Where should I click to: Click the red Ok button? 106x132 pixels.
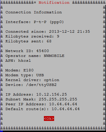point(49,119)
